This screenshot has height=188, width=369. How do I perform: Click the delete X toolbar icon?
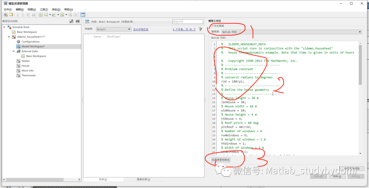[33, 15]
